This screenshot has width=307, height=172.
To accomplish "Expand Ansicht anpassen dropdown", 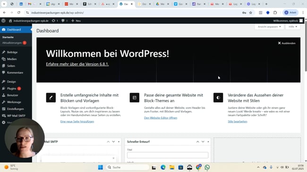I will [x=269, y=27].
